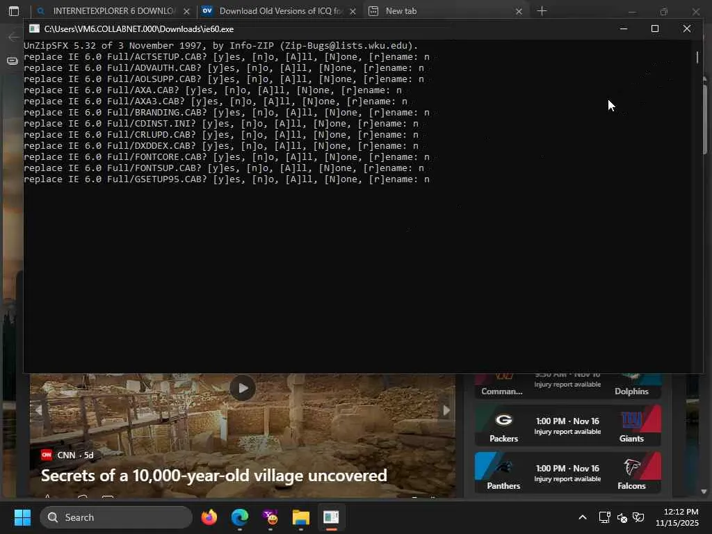Image resolution: width=712 pixels, height=534 pixels.
Task: Launch Firefox from the taskbar
Action: (x=209, y=517)
